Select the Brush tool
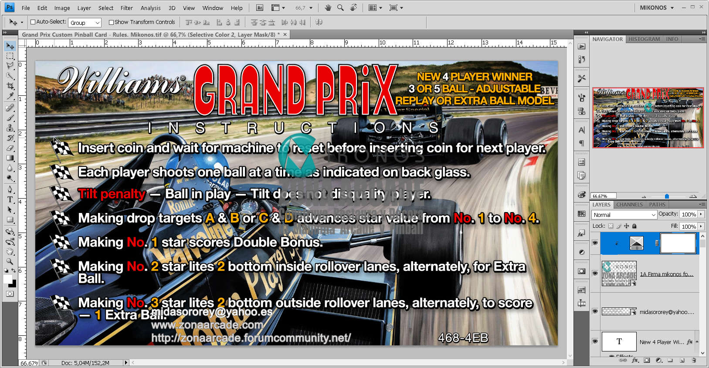This screenshot has width=709, height=368. [10, 118]
